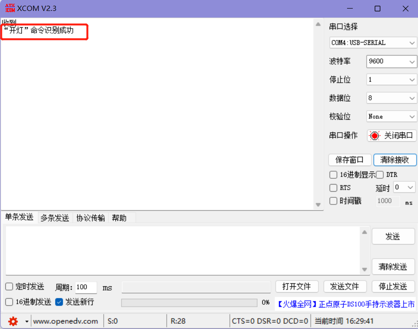Open the 协议传输 tab
Viewport: 418px width, 329px height.
(x=90, y=218)
